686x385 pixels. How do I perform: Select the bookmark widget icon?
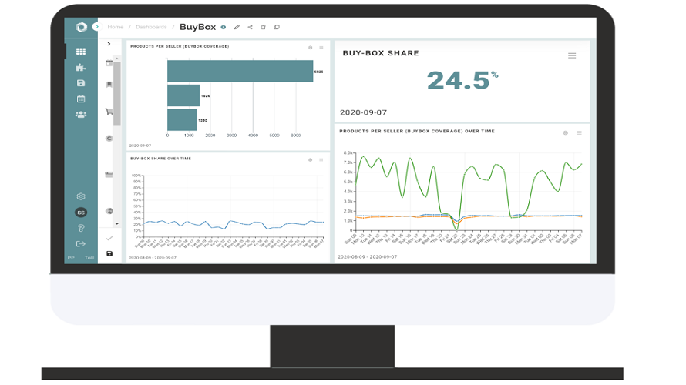(x=109, y=85)
